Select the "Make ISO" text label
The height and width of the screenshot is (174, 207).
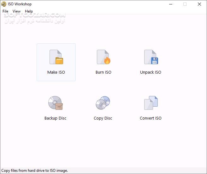click(56, 72)
